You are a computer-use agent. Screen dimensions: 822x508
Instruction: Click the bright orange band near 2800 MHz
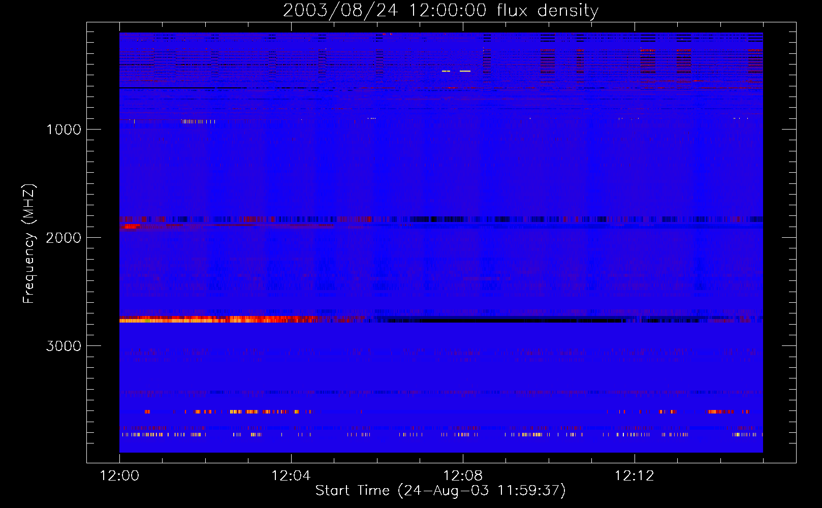(218, 320)
